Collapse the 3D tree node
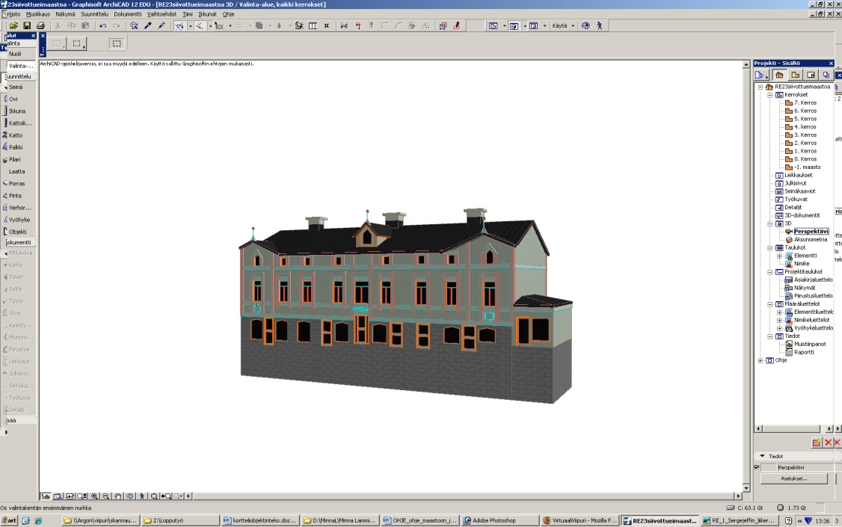The width and height of the screenshot is (842, 527). coord(769,224)
